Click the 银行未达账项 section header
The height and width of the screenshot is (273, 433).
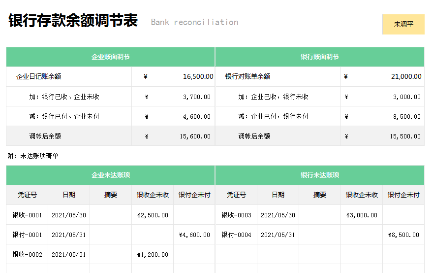point(320,175)
